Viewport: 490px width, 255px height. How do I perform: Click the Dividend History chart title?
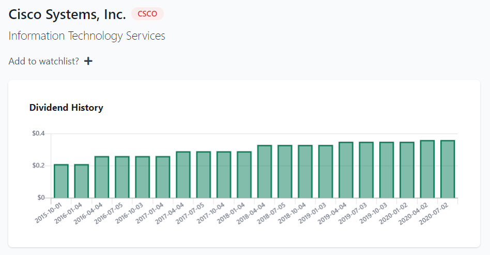pyautogui.click(x=66, y=108)
